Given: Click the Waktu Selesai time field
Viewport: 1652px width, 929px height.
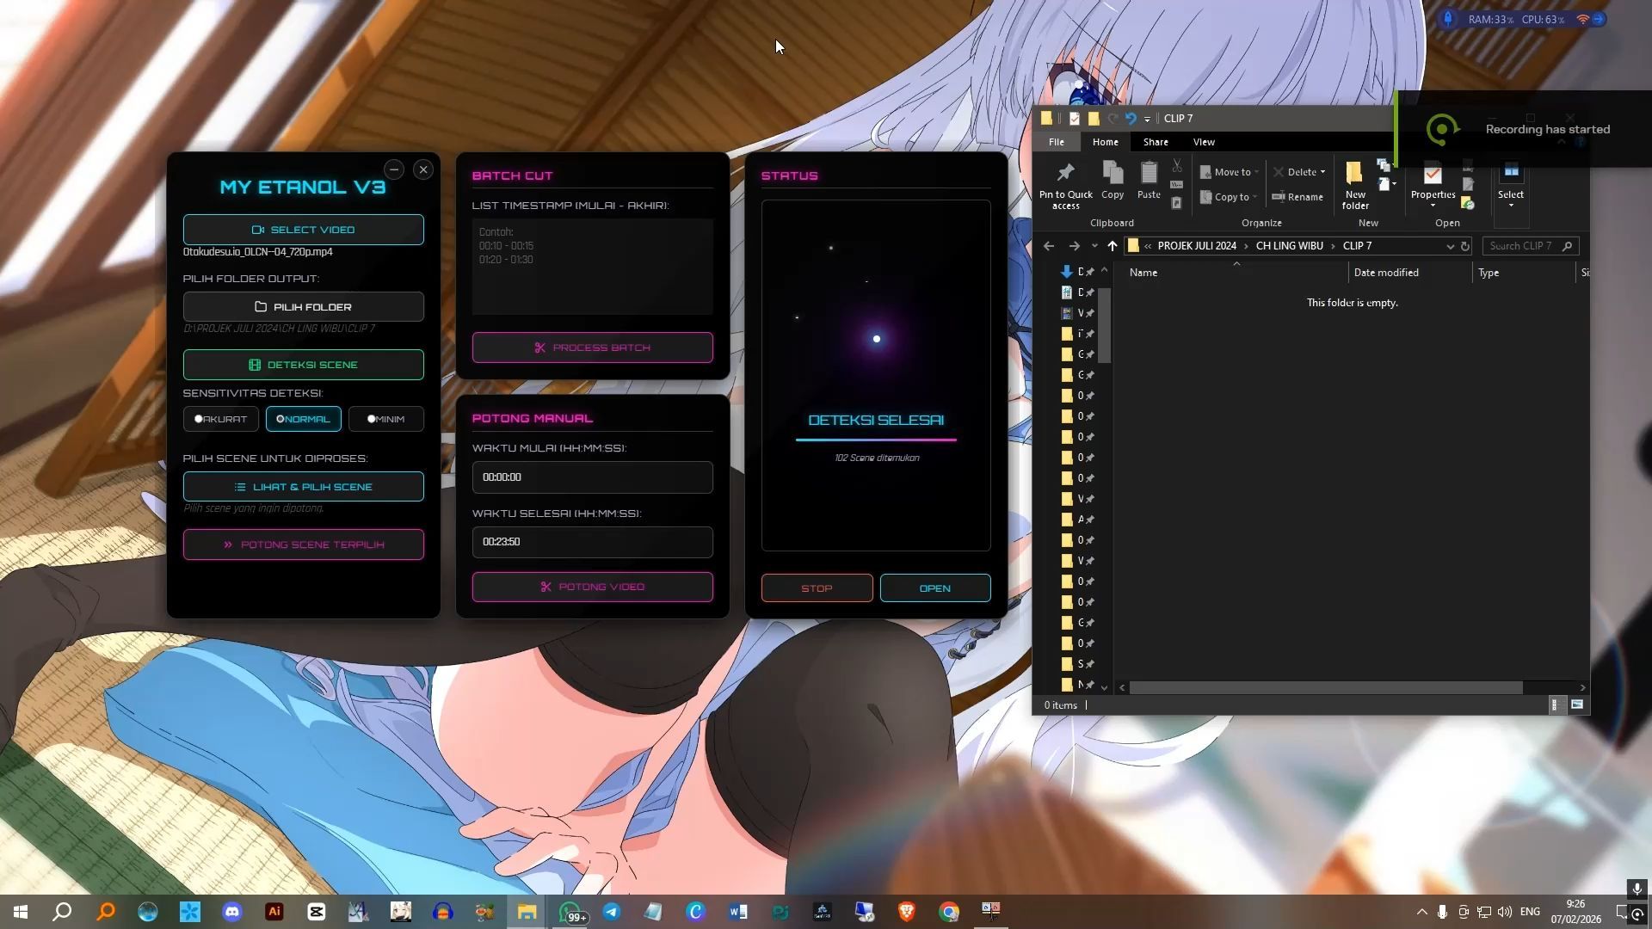Looking at the screenshot, I should click(592, 542).
